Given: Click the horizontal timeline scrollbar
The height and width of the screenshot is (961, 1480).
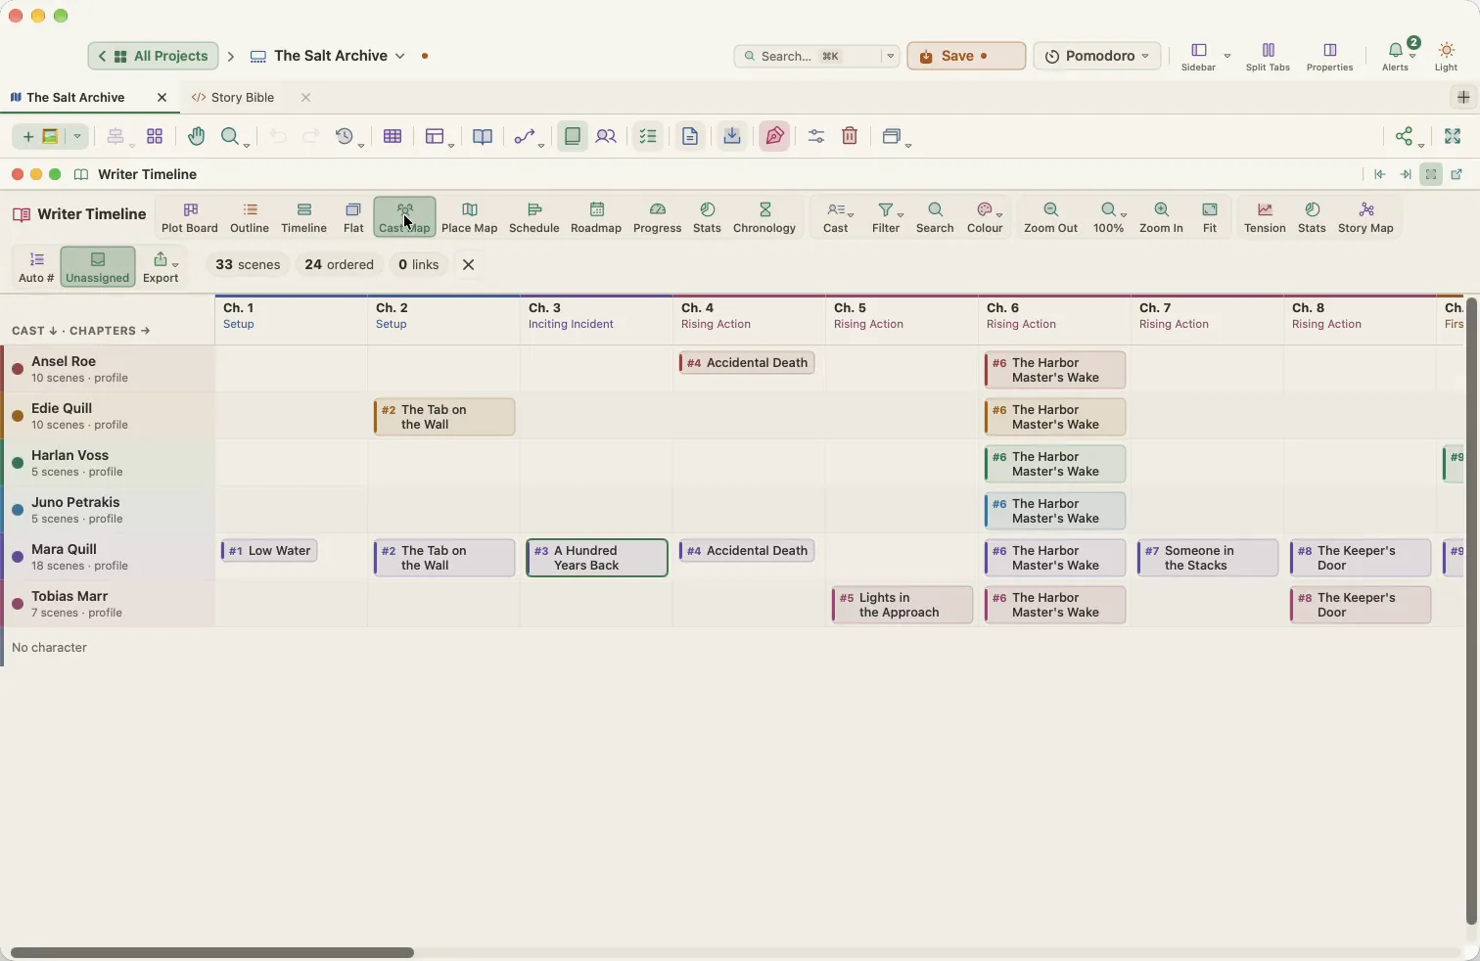Looking at the screenshot, I should pos(212,952).
